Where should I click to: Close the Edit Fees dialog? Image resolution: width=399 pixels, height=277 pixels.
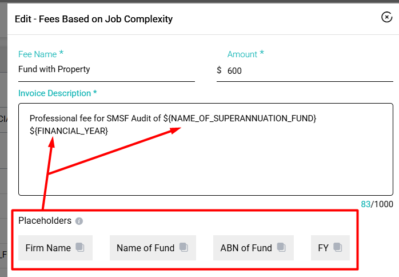point(386,17)
